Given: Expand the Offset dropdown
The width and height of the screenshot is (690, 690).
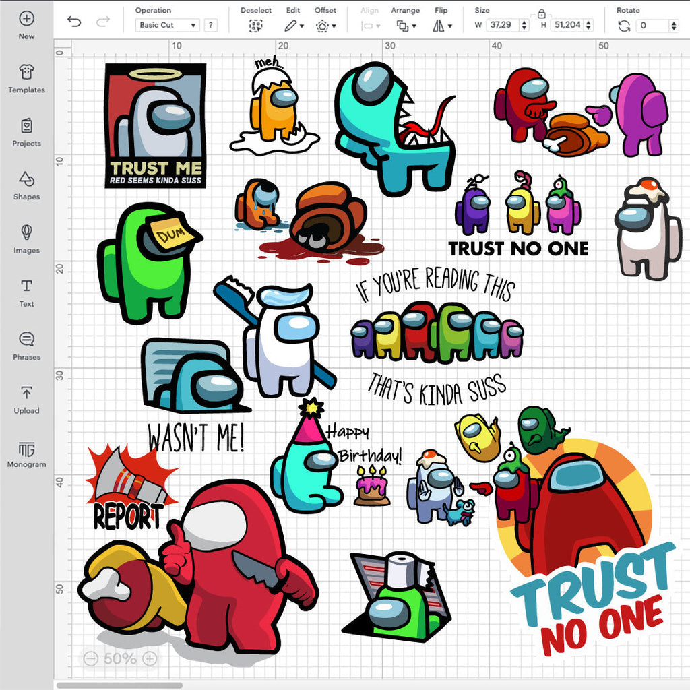Looking at the screenshot, I should click(325, 26).
